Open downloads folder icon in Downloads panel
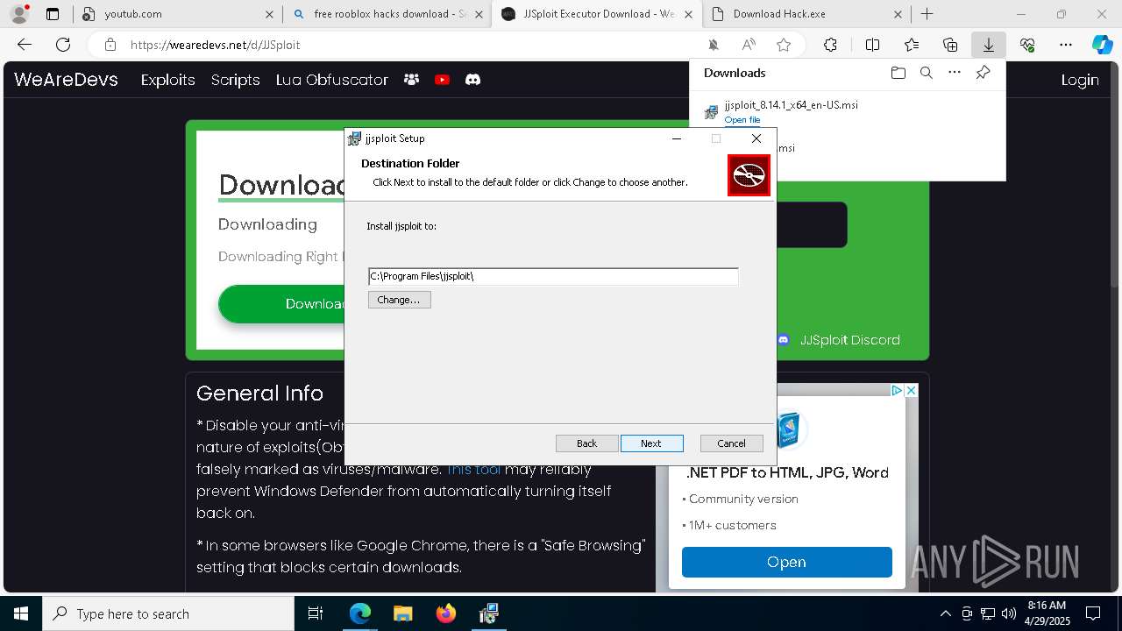1122x631 pixels. [x=898, y=73]
